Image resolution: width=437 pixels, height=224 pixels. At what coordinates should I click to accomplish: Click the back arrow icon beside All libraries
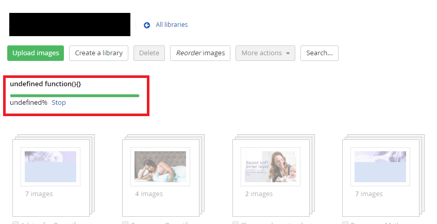pos(147,25)
